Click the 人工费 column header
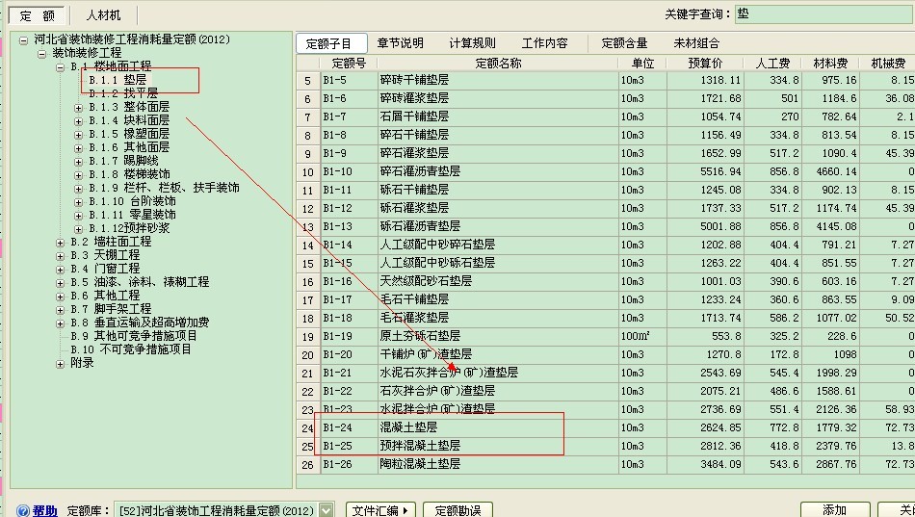 click(772, 63)
